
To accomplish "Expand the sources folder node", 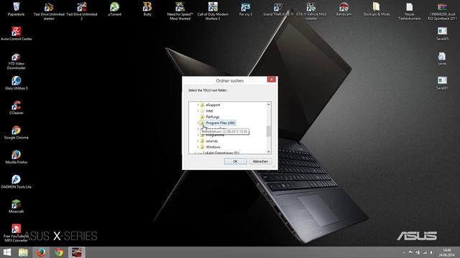I will 198,141.
